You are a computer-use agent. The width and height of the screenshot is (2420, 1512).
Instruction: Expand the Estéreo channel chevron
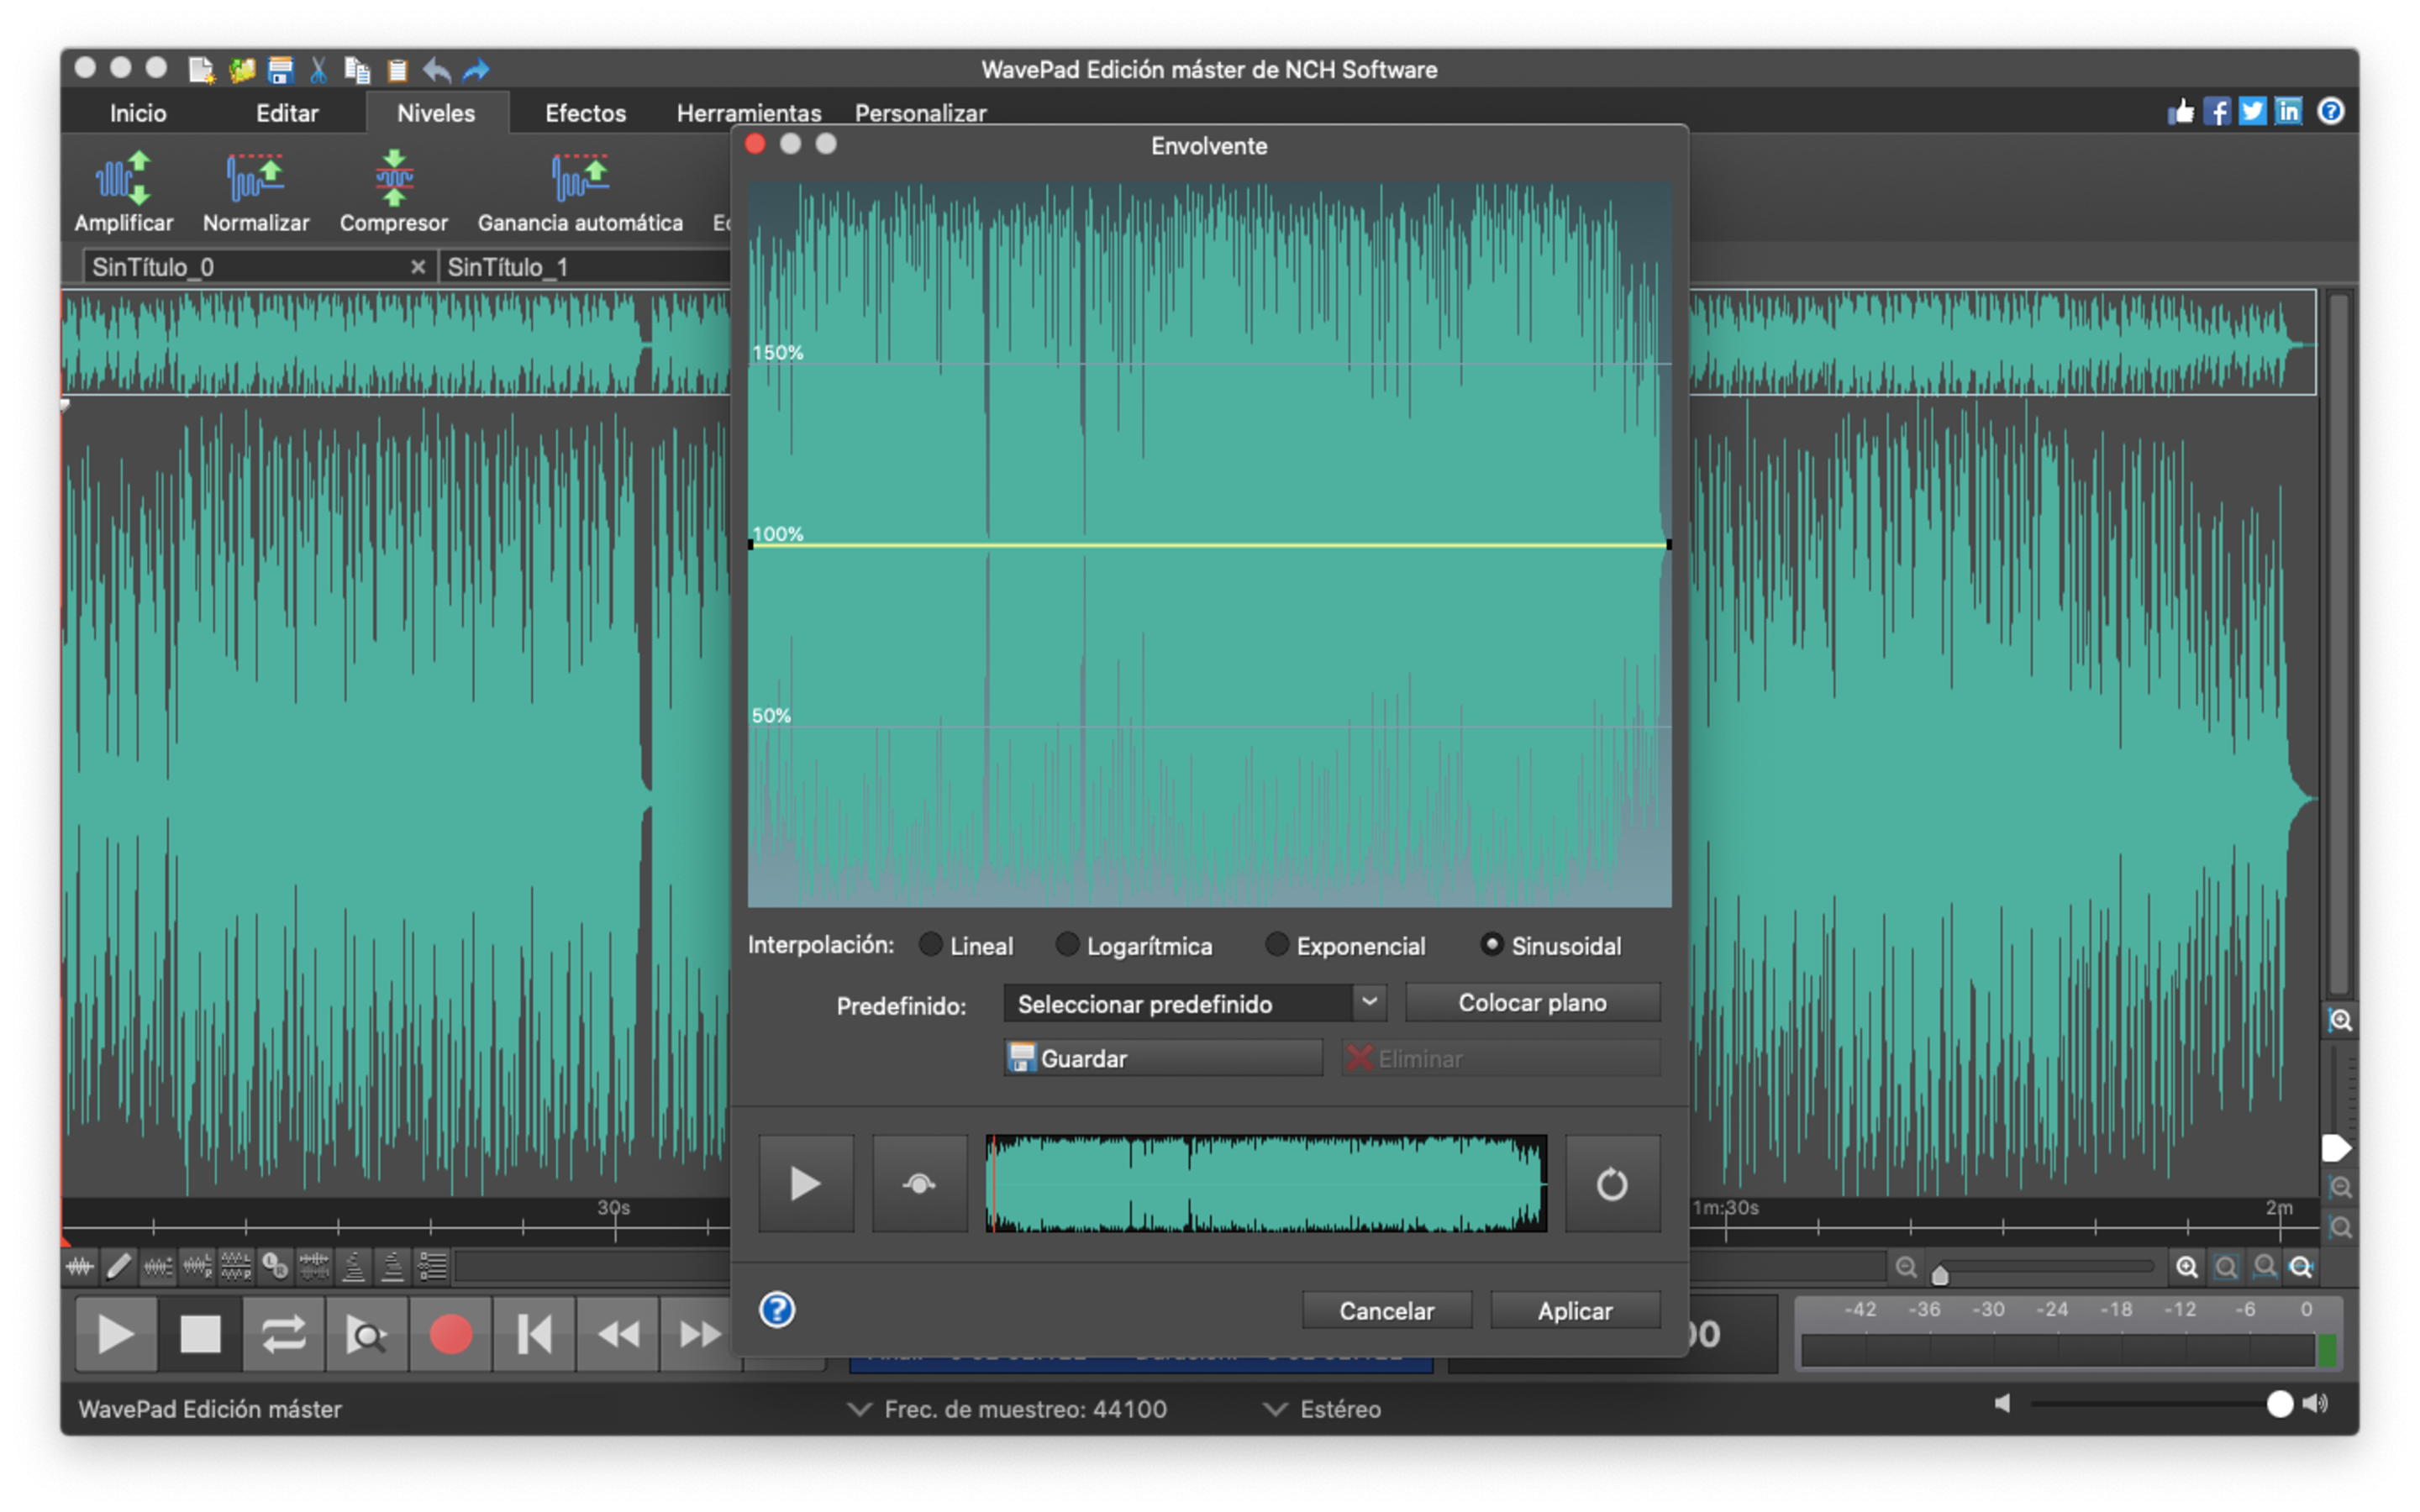1274,1408
